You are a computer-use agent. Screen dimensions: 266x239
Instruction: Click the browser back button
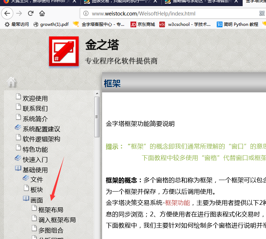tap(7, 13)
